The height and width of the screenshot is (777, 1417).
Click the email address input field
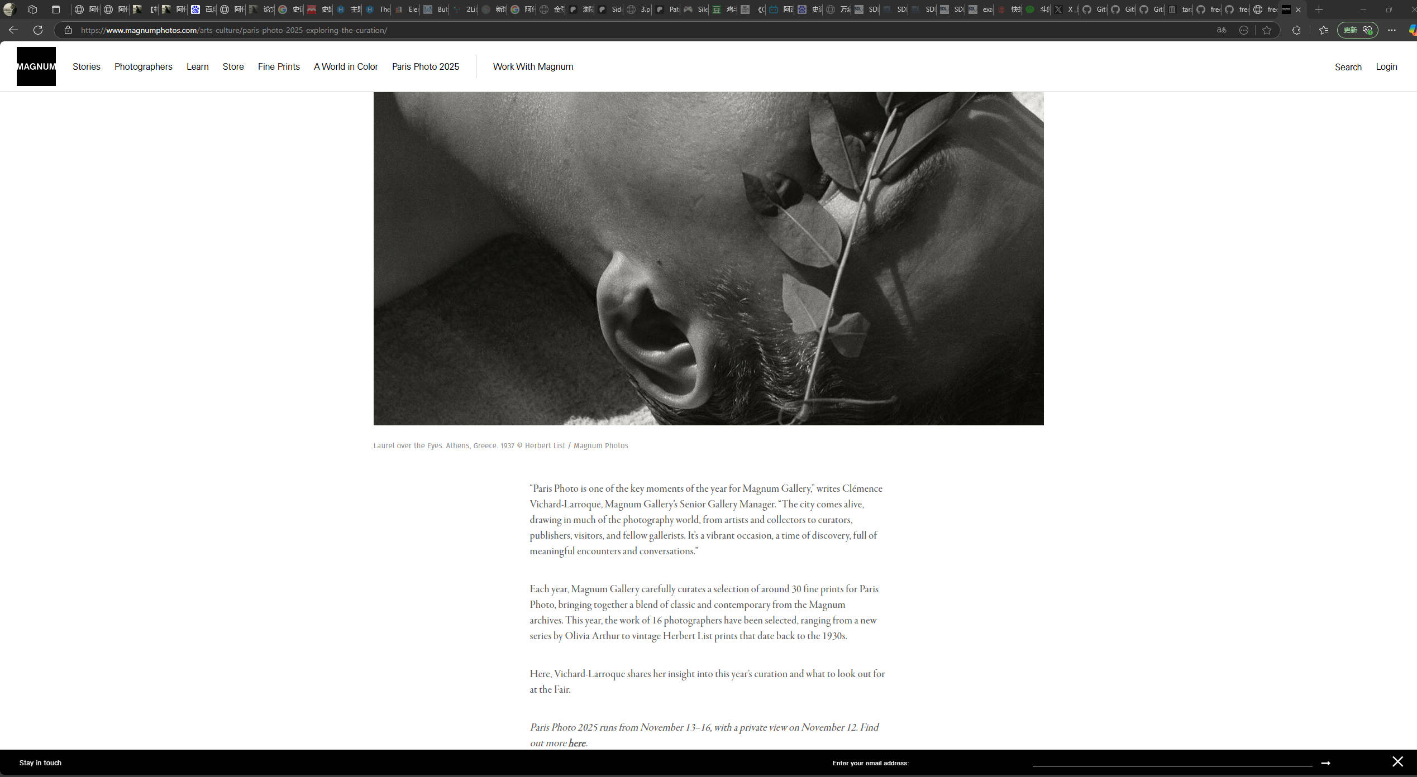(x=1171, y=761)
